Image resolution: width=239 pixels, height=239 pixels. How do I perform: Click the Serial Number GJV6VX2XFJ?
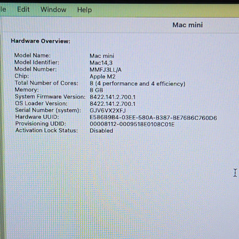pyautogui.click(x=107, y=110)
